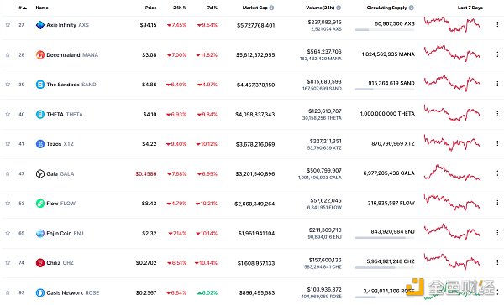Open the Oasis Network ROSE link
The image size is (504, 305).
[72, 292]
